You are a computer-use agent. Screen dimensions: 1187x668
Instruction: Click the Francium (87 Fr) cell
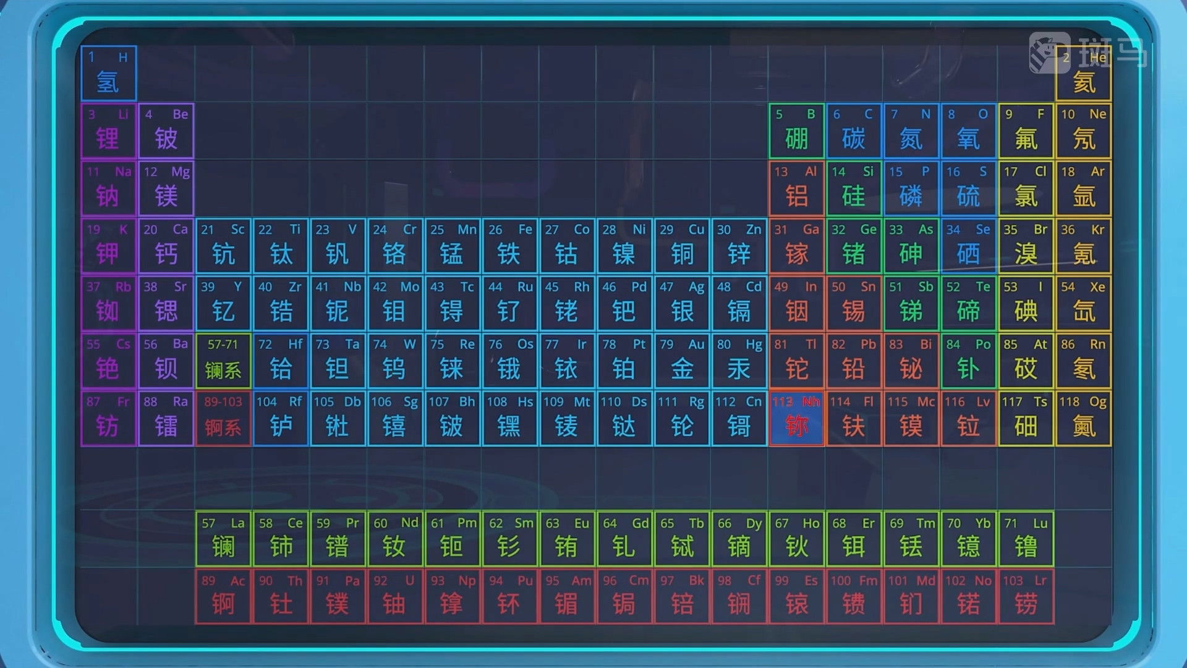[x=108, y=418]
